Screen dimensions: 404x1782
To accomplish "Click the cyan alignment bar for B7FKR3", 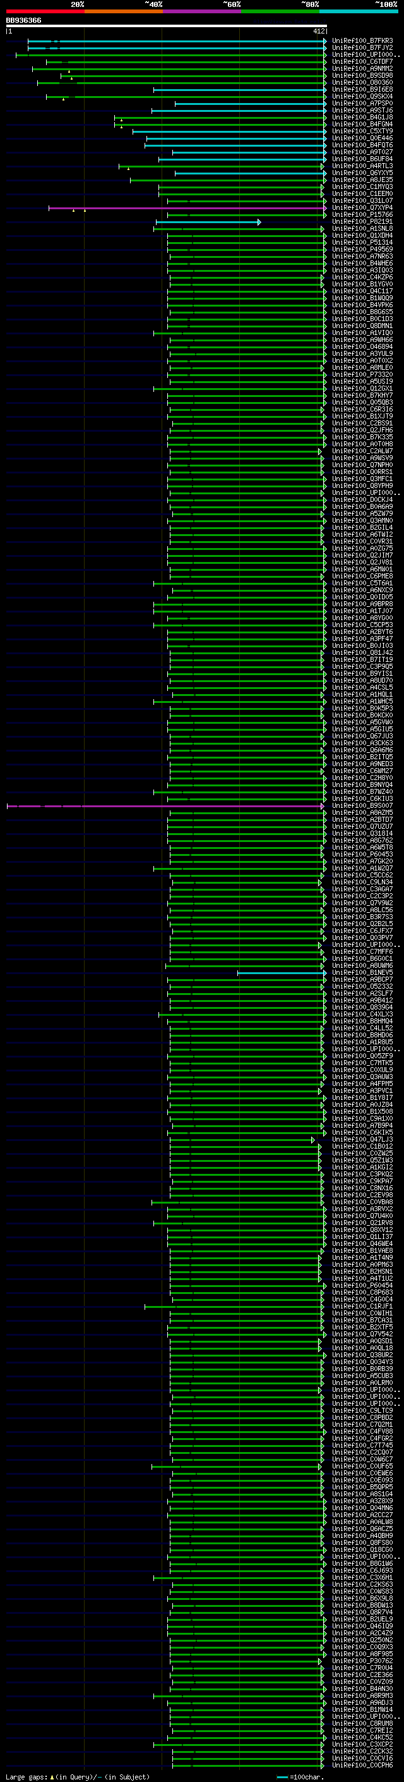I will (x=177, y=41).
